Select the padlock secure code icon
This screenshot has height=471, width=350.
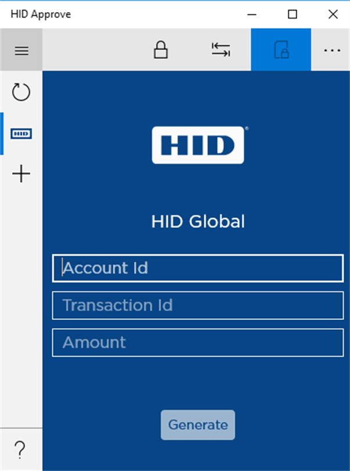[x=161, y=50]
